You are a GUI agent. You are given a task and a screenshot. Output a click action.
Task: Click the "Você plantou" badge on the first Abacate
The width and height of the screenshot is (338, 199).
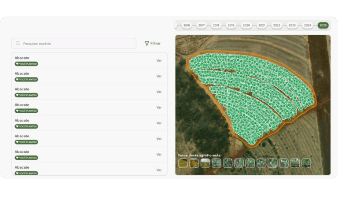[26, 64]
